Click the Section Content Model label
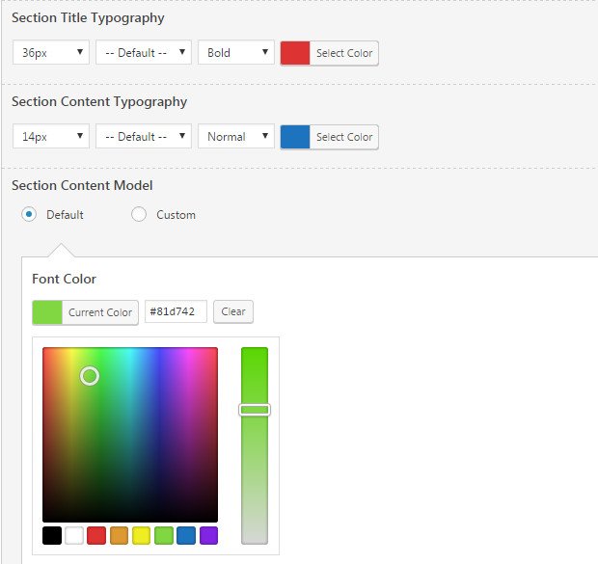 click(x=82, y=185)
